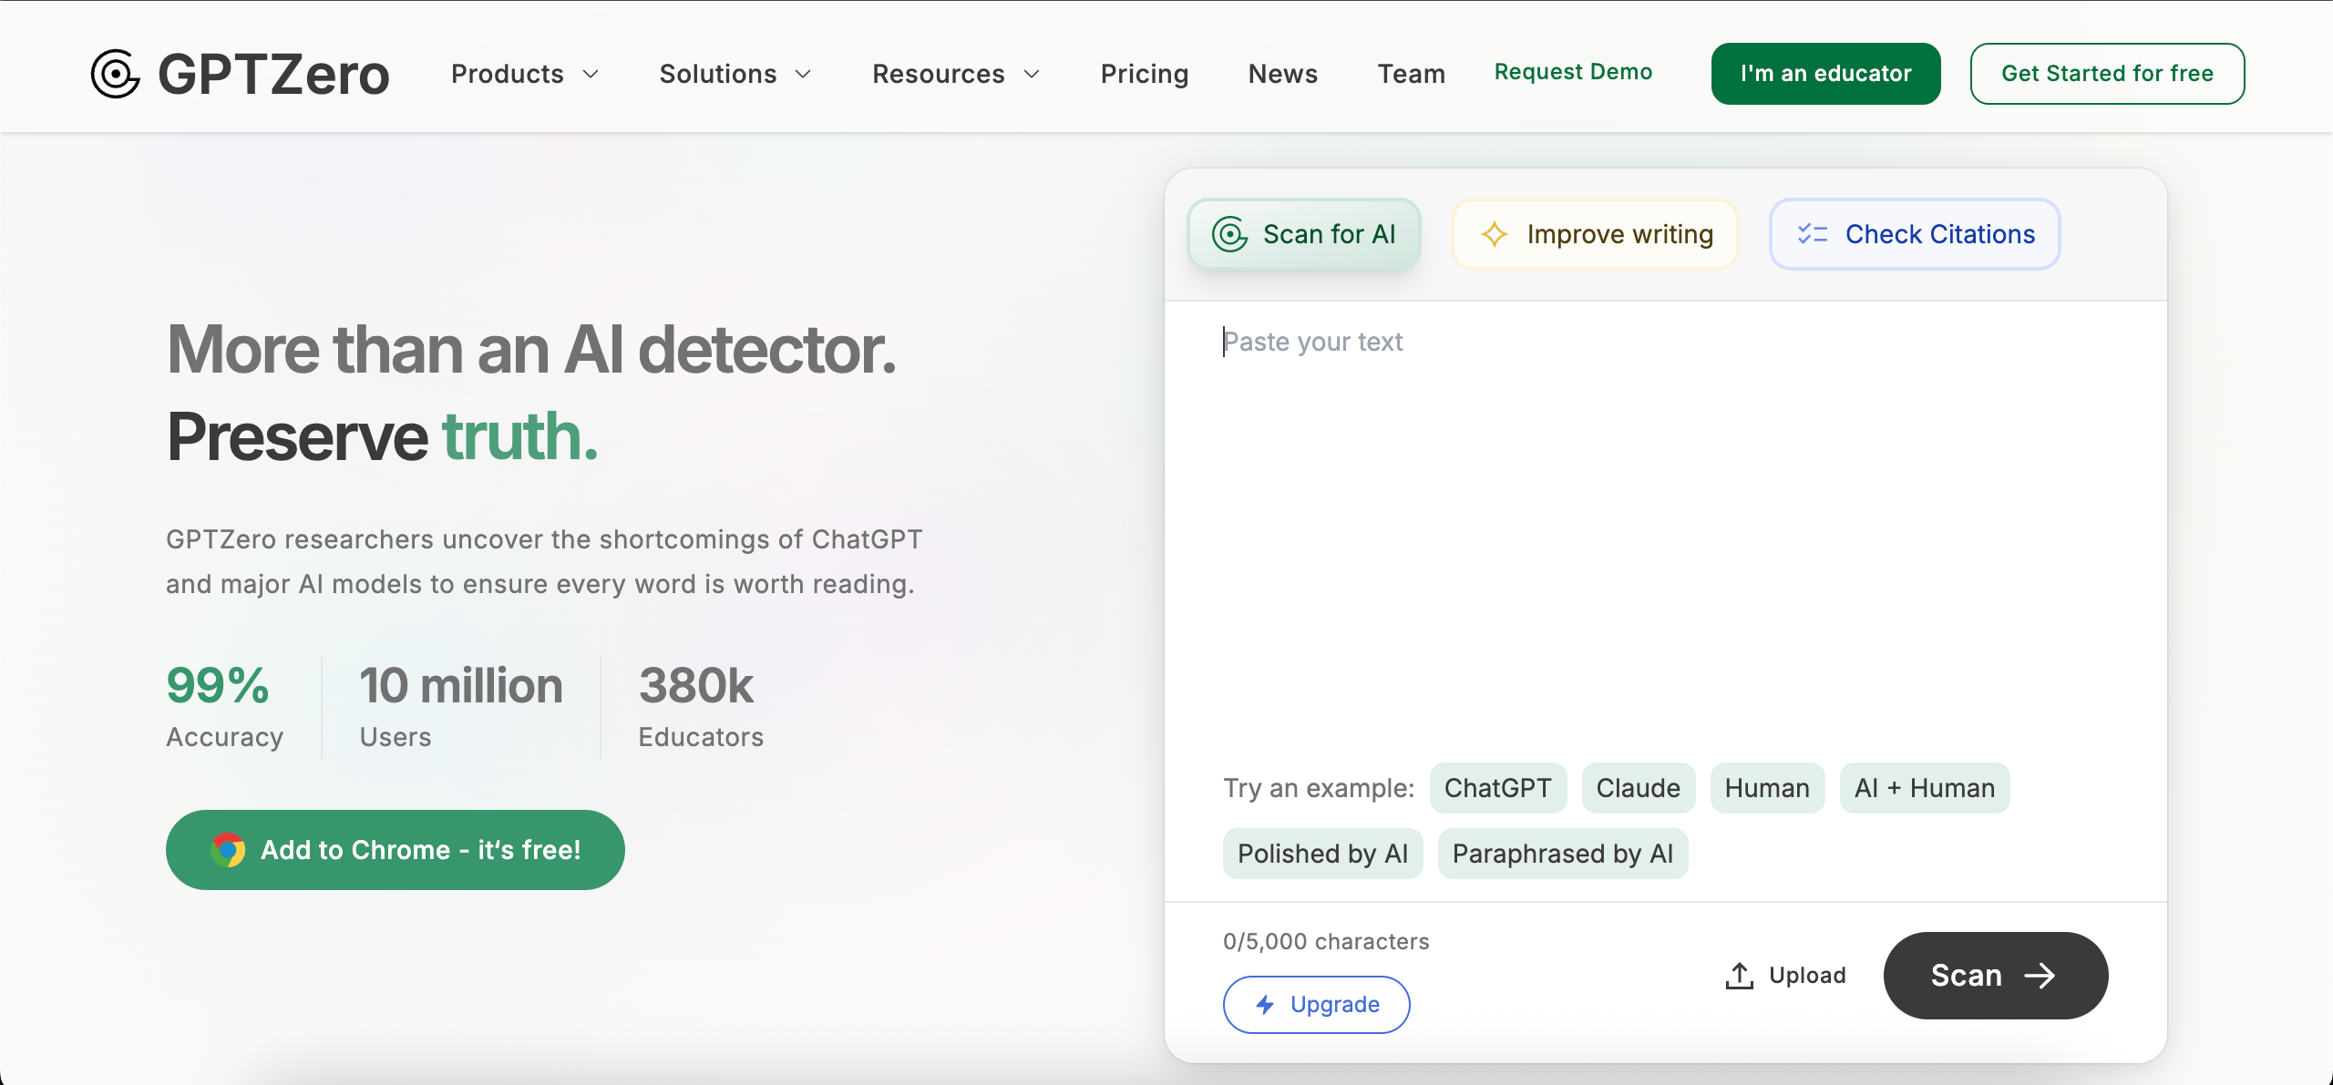Click the Check Citations checklist icon
The width and height of the screenshot is (2333, 1085).
[1813, 234]
